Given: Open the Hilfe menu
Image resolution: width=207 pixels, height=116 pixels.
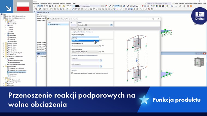Looking at the screenshot, I should pos(74,4).
